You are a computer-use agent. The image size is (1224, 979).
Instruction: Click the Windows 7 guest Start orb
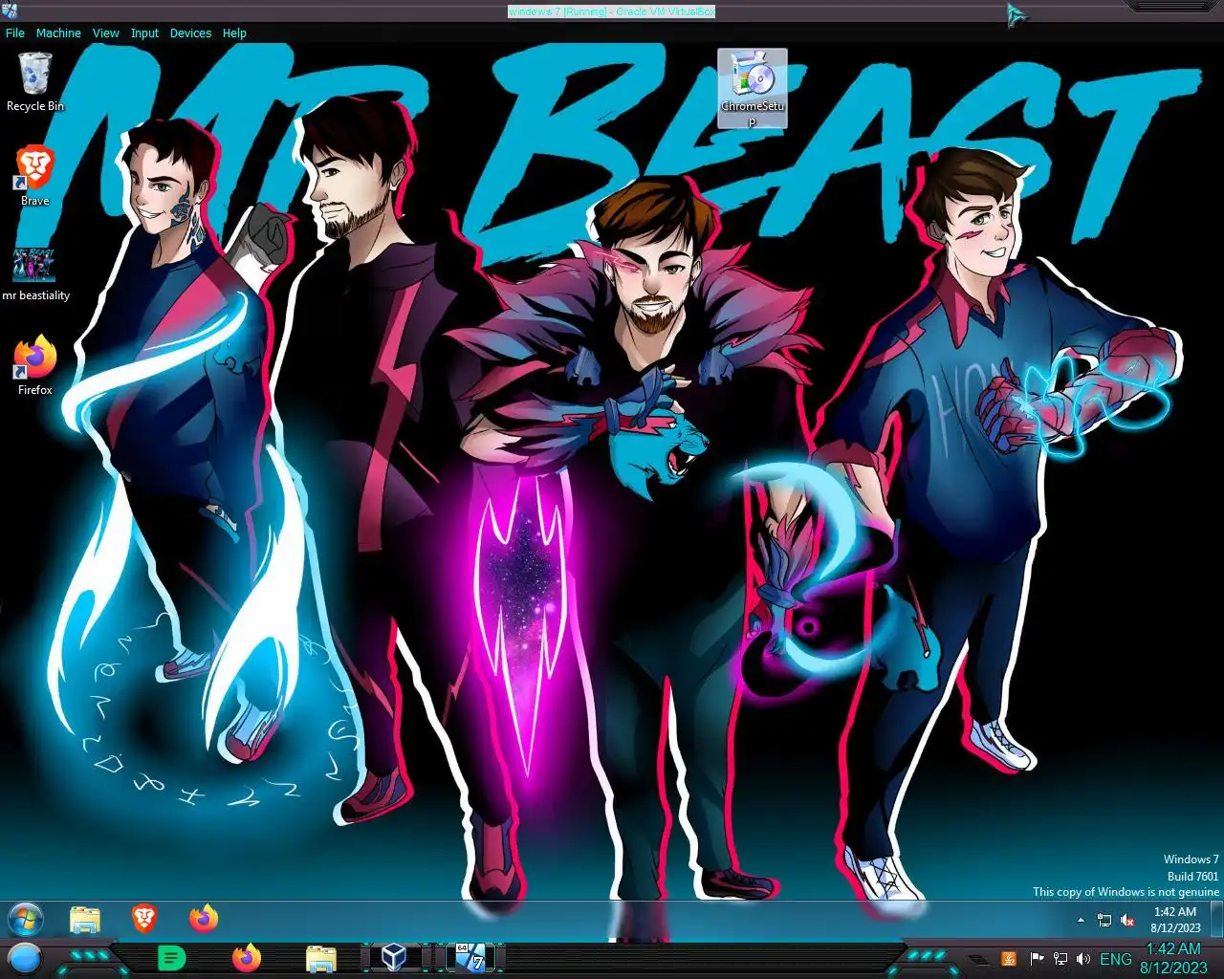point(26,920)
